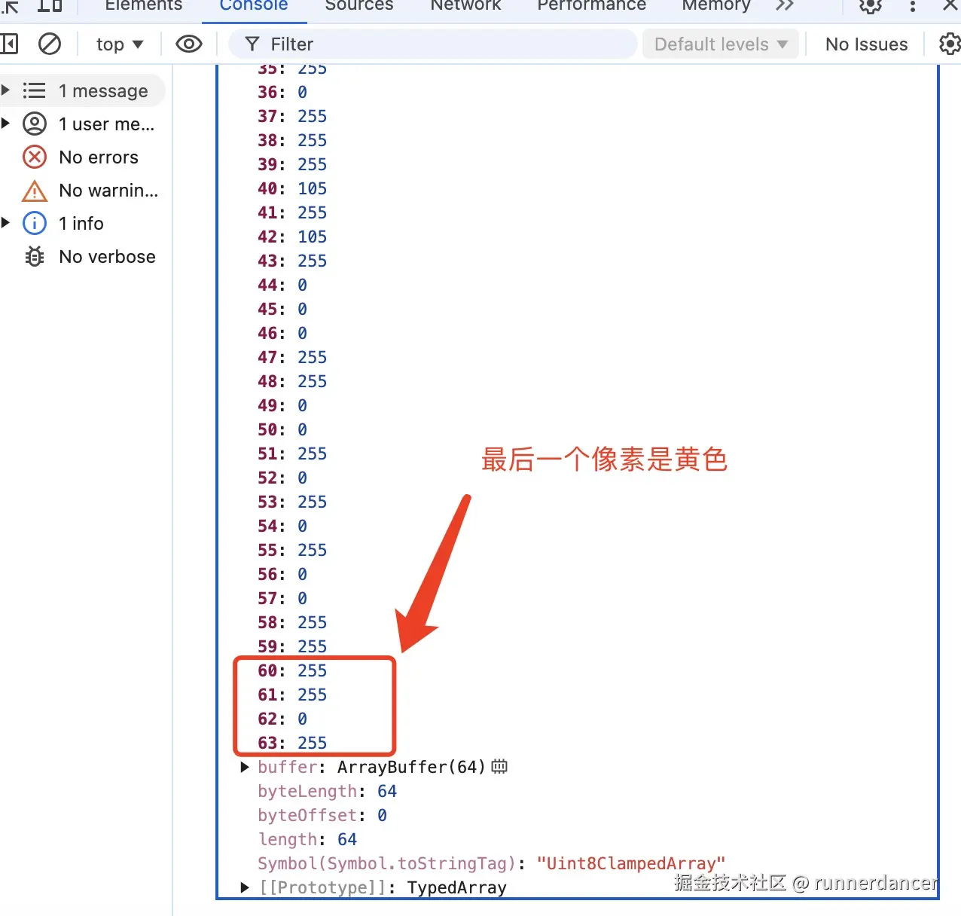Click the inspect element icon
The height and width of the screenshot is (916, 961).
[9, 6]
